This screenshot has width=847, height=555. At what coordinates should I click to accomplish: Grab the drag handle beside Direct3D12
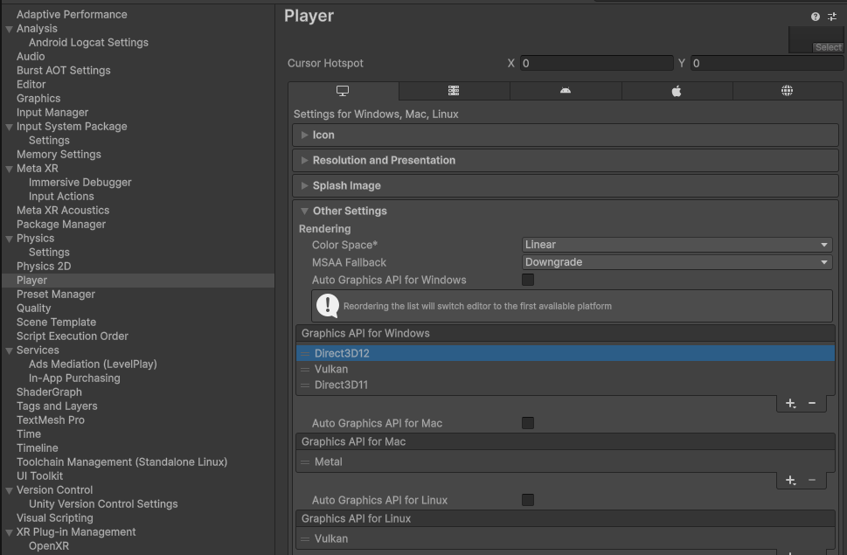(305, 354)
